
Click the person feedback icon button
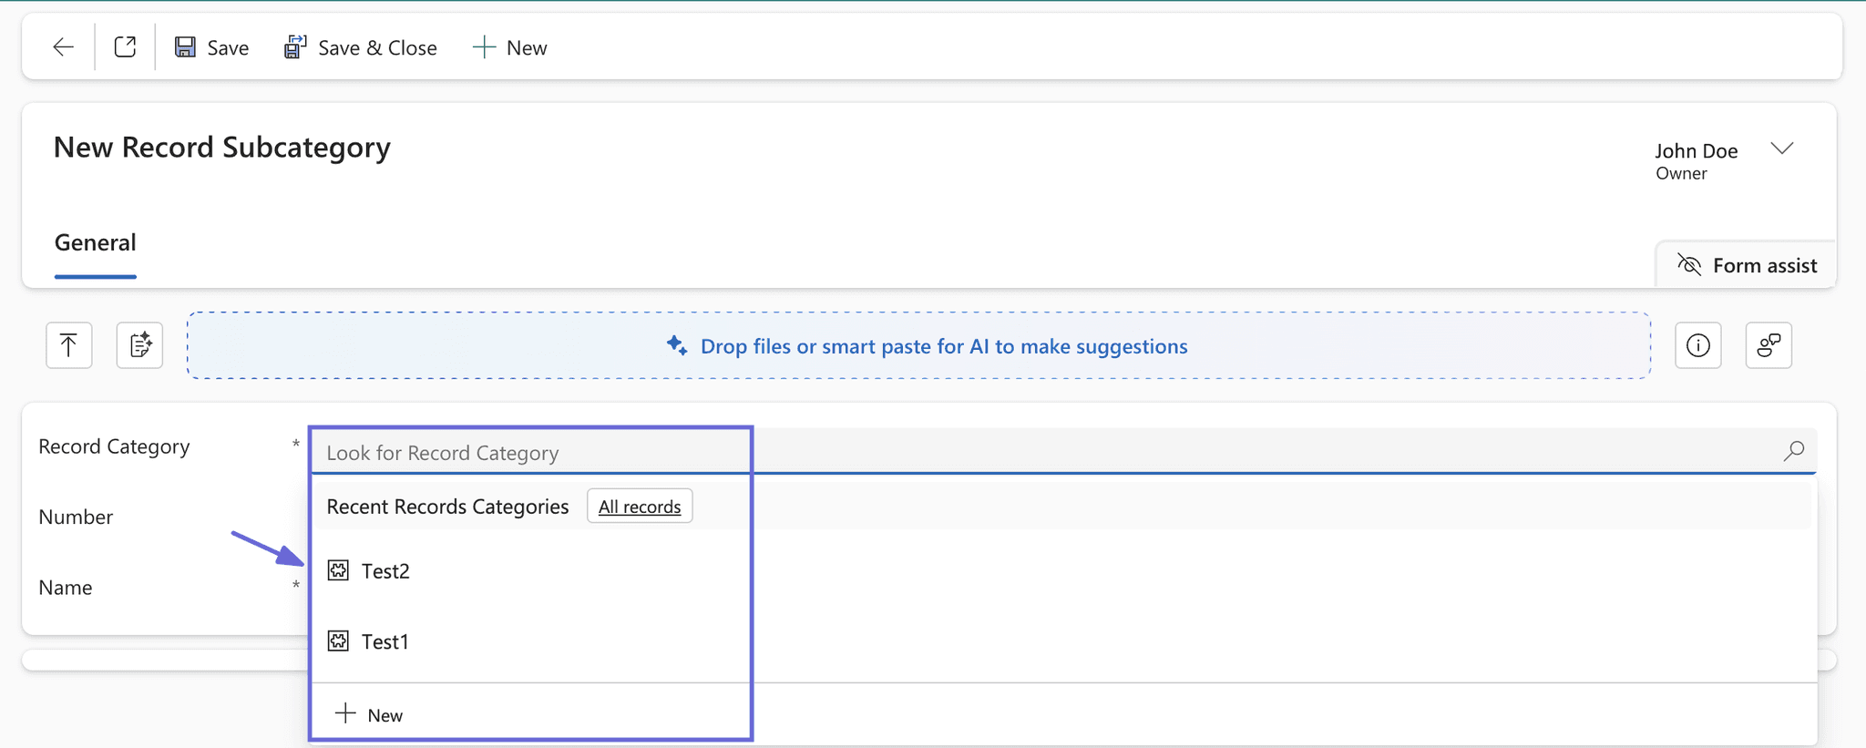click(1769, 345)
